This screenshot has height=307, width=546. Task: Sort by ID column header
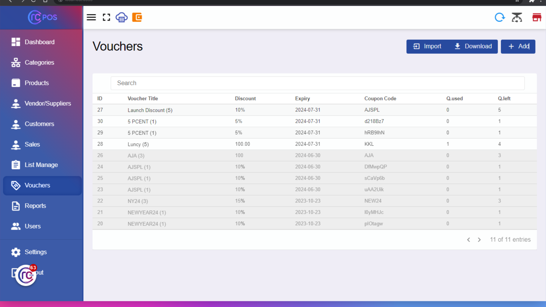(100, 98)
